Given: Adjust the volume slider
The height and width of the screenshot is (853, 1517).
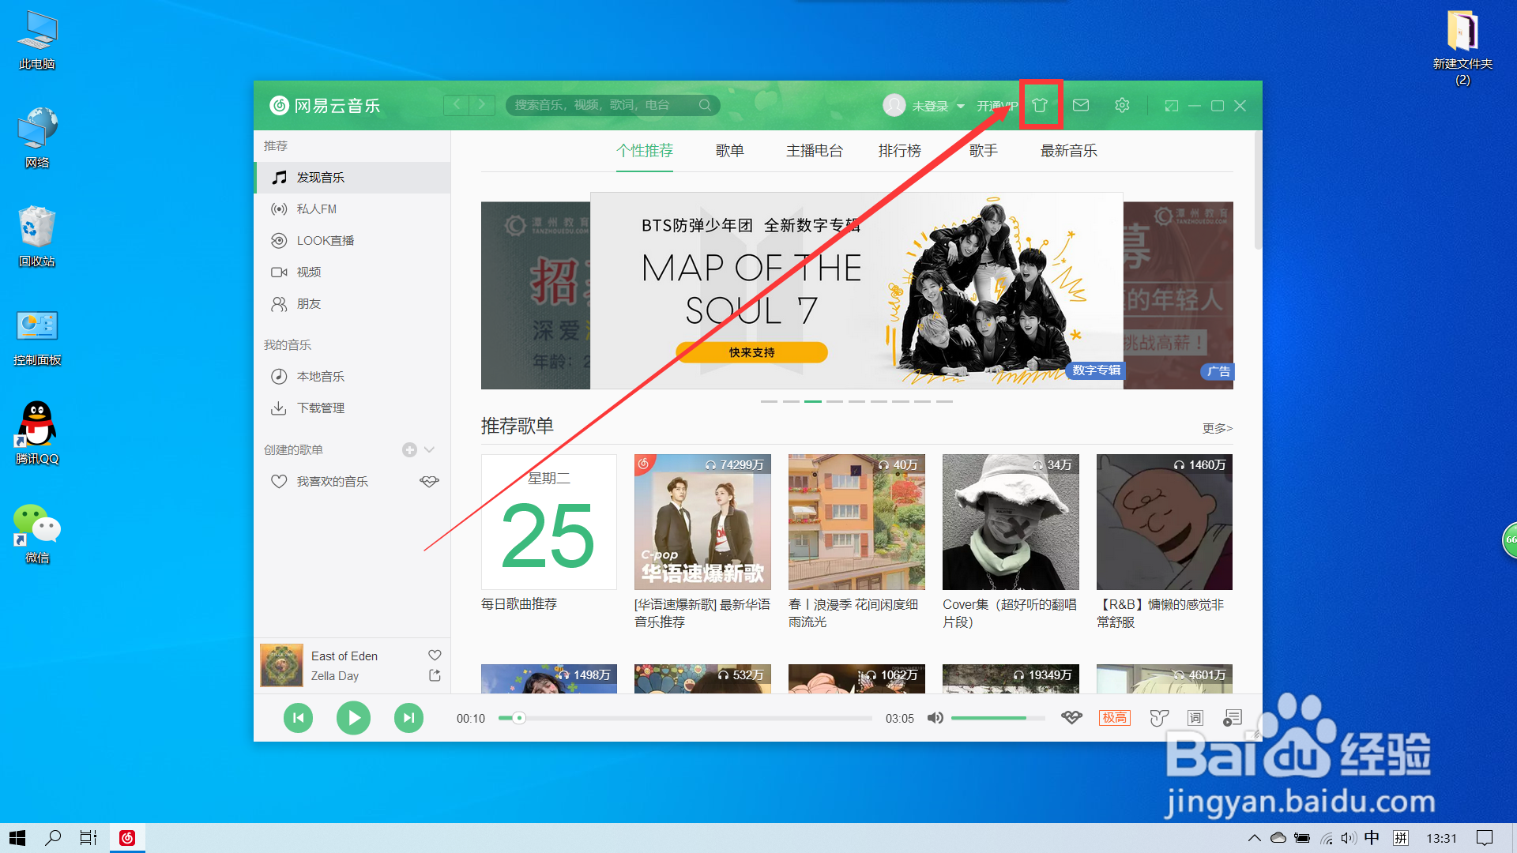Looking at the screenshot, I should [x=998, y=718].
